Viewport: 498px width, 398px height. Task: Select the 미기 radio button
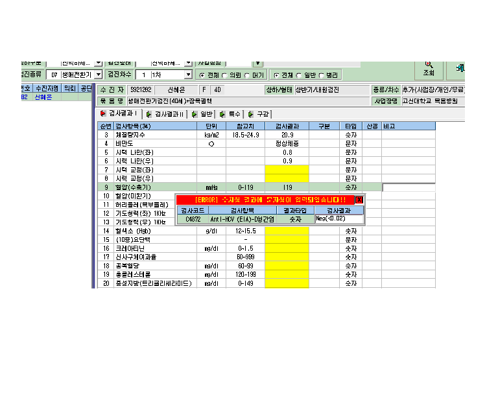click(x=247, y=76)
